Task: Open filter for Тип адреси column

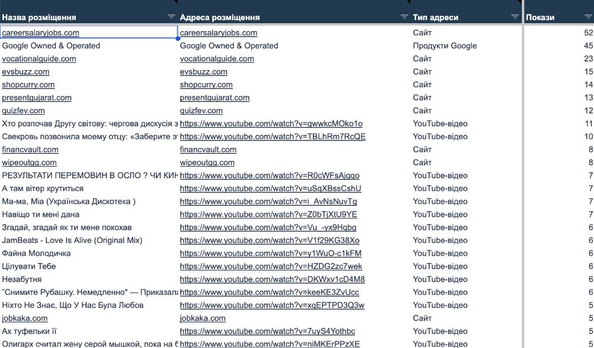Action: 515,16
